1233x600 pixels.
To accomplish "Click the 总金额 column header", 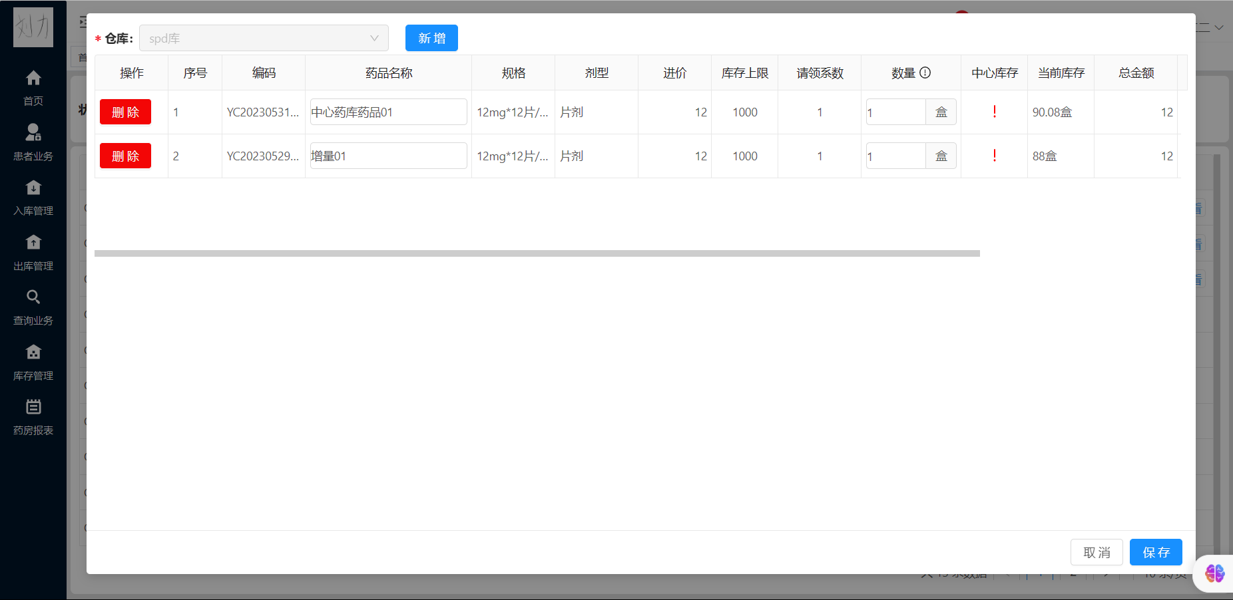I will point(1136,73).
